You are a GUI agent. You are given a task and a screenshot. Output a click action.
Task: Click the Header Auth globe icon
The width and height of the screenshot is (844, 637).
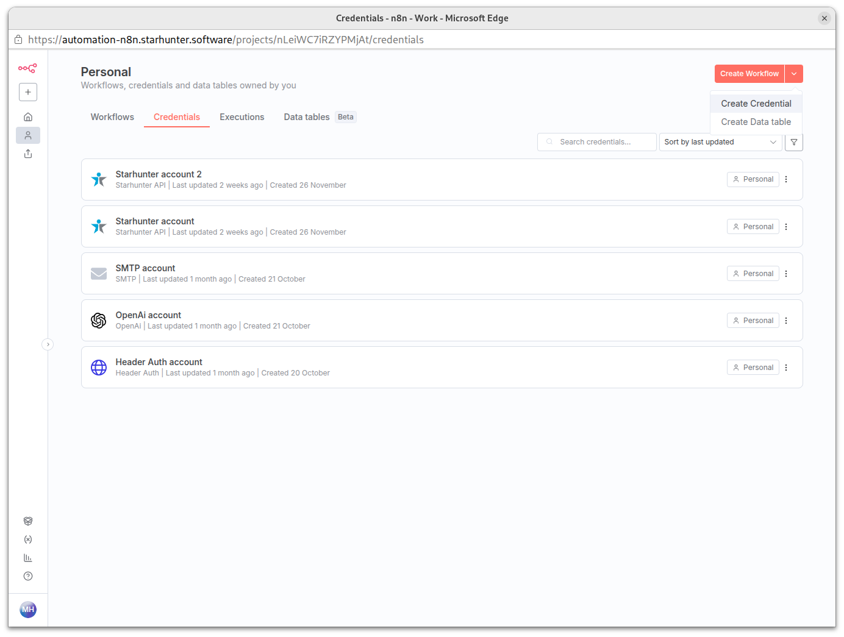click(99, 368)
